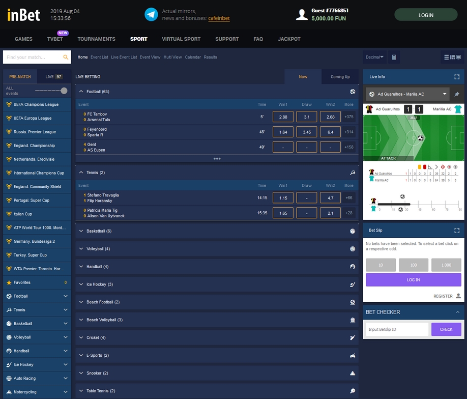Image resolution: width=467 pixels, height=399 pixels.
Task: Collapse the Football (63) section
Action: [x=81, y=92]
